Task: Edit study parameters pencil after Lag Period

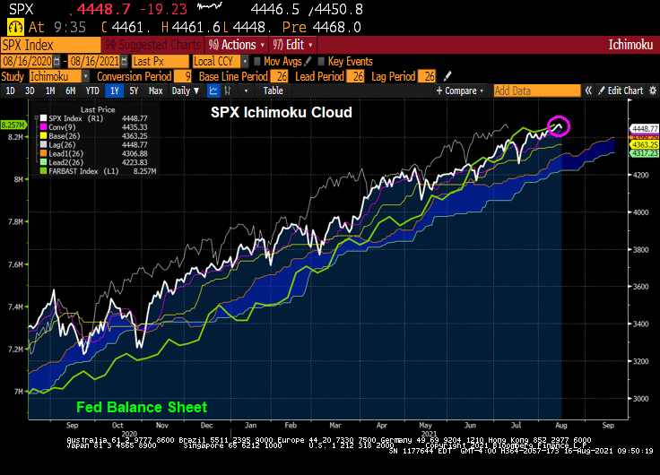Action: (447, 76)
